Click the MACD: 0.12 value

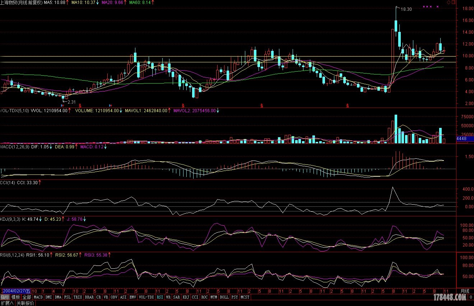pos(92,147)
